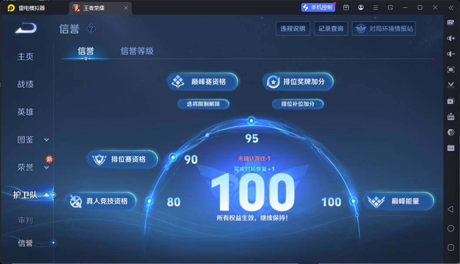Go back using the return arrow icon
The image size is (460, 264).
click(x=26, y=28)
